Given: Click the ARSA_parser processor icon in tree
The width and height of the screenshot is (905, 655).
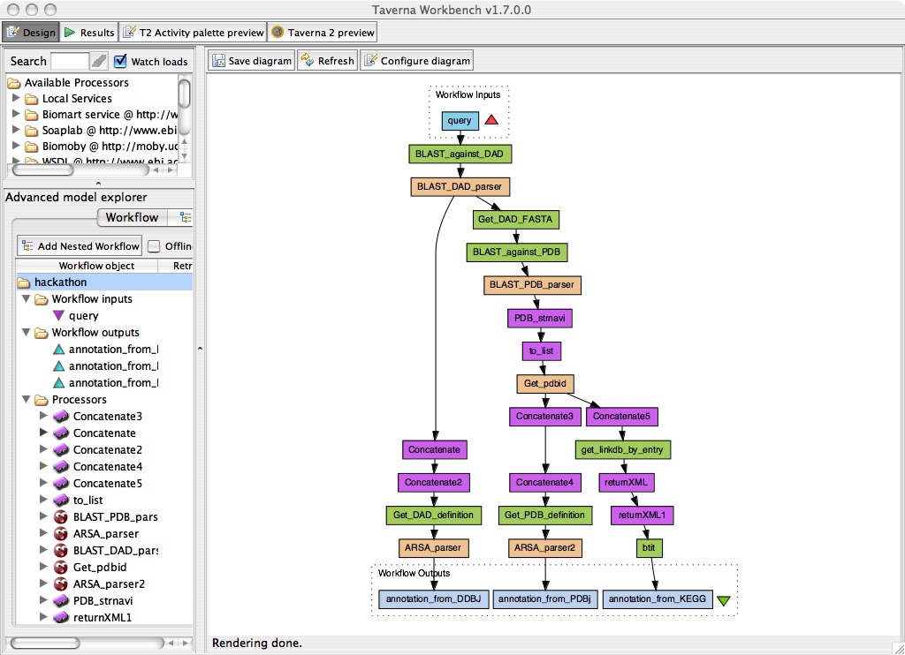Looking at the screenshot, I should [x=61, y=534].
